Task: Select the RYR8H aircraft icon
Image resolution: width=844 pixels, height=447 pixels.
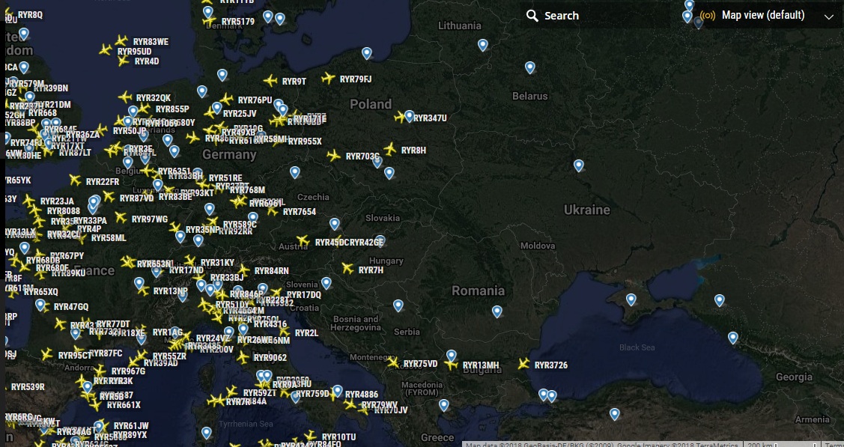Action: click(390, 150)
